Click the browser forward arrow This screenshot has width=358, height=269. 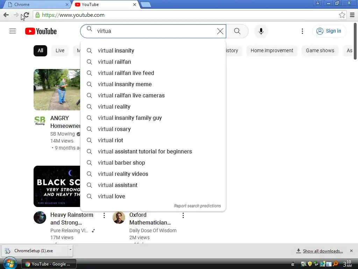click(16, 15)
